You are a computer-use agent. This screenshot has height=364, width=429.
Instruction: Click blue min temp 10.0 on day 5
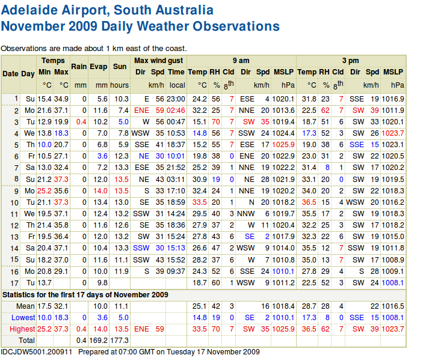point(45,145)
